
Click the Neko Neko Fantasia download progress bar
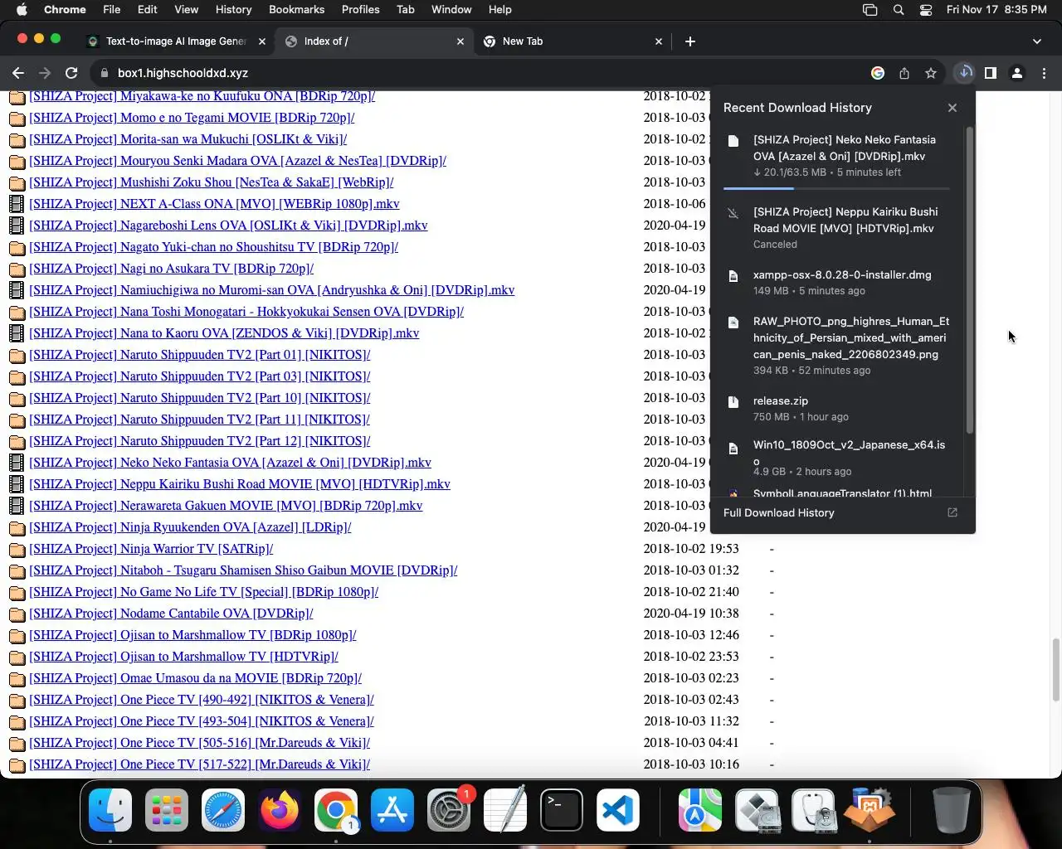click(x=836, y=189)
